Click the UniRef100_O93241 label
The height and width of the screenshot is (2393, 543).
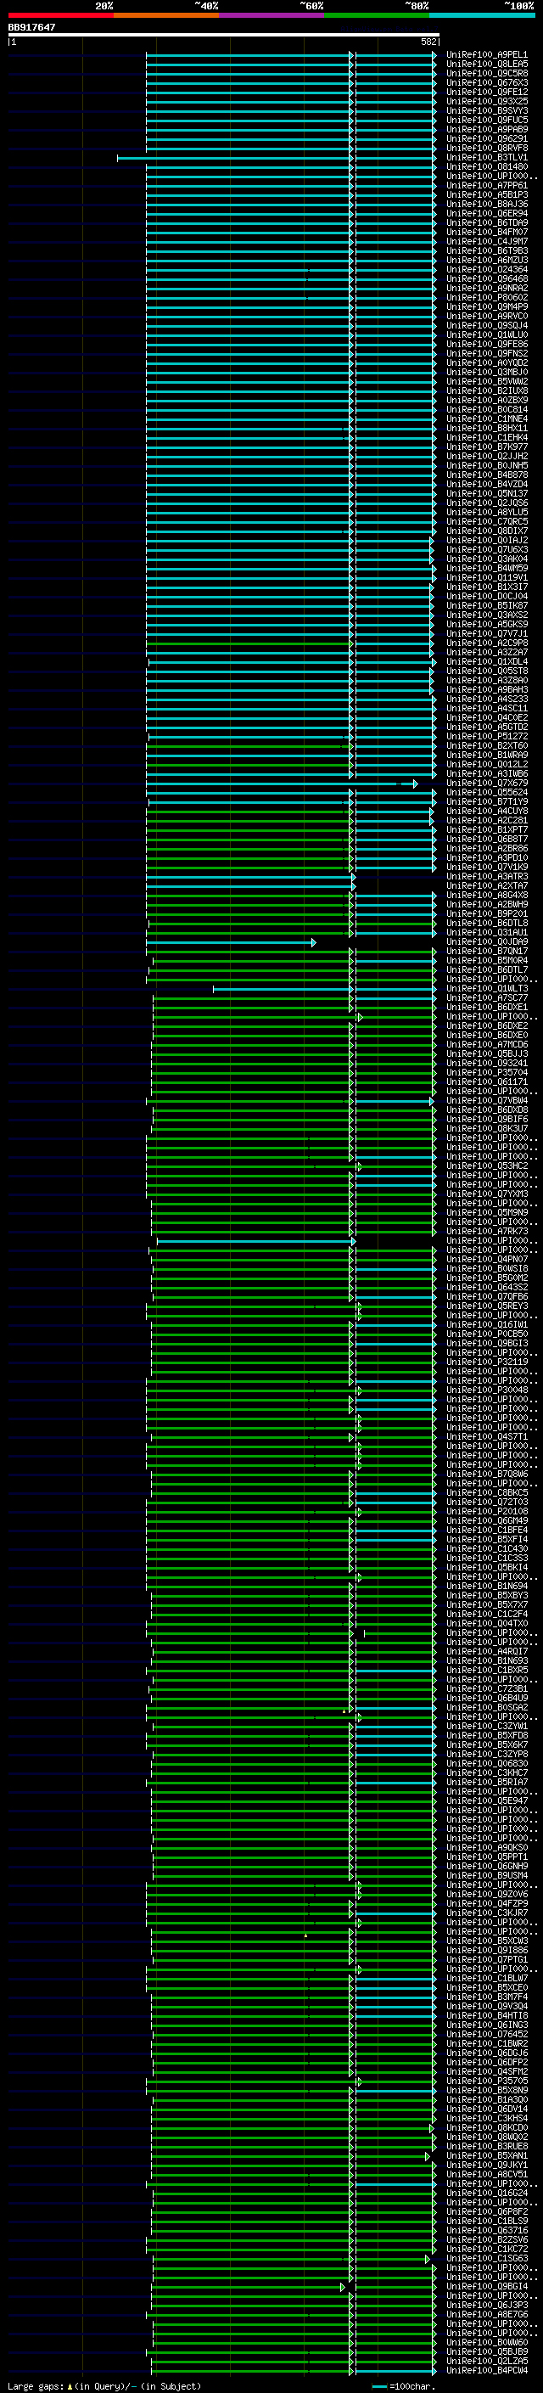[486, 1064]
